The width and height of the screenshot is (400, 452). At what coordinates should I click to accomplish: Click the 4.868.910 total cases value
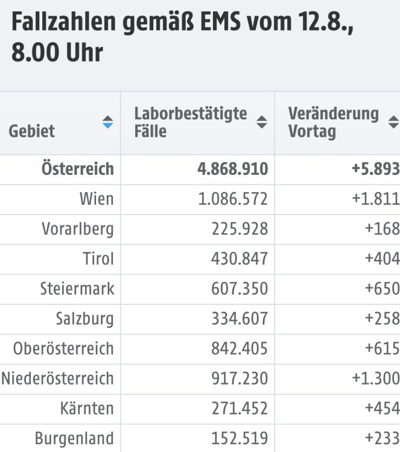click(233, 169)
